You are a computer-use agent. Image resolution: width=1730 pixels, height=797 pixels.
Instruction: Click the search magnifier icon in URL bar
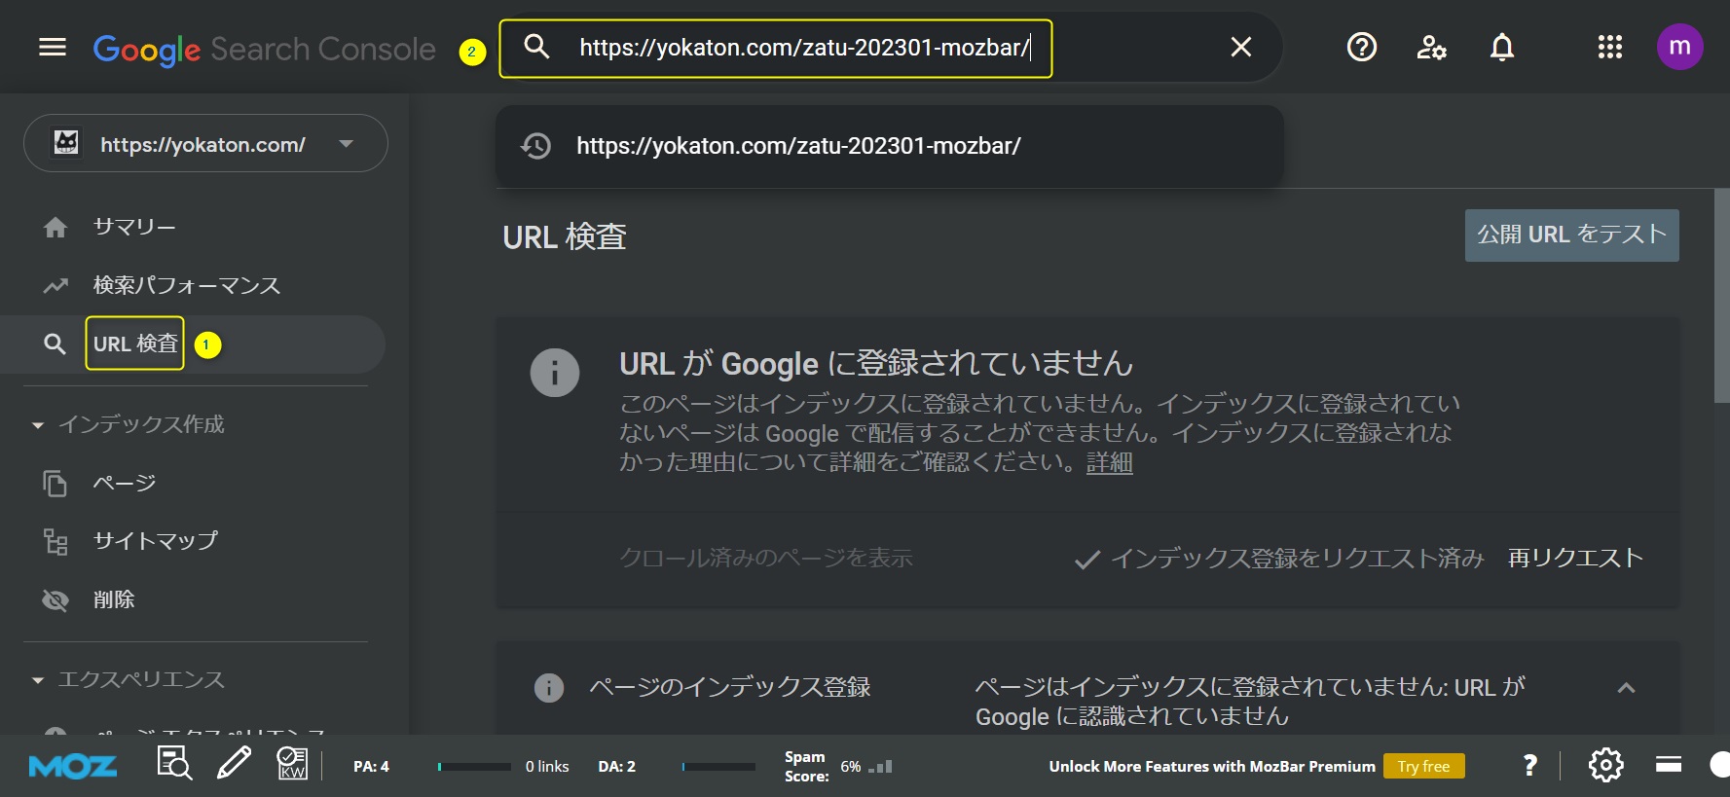pos(536,46)
